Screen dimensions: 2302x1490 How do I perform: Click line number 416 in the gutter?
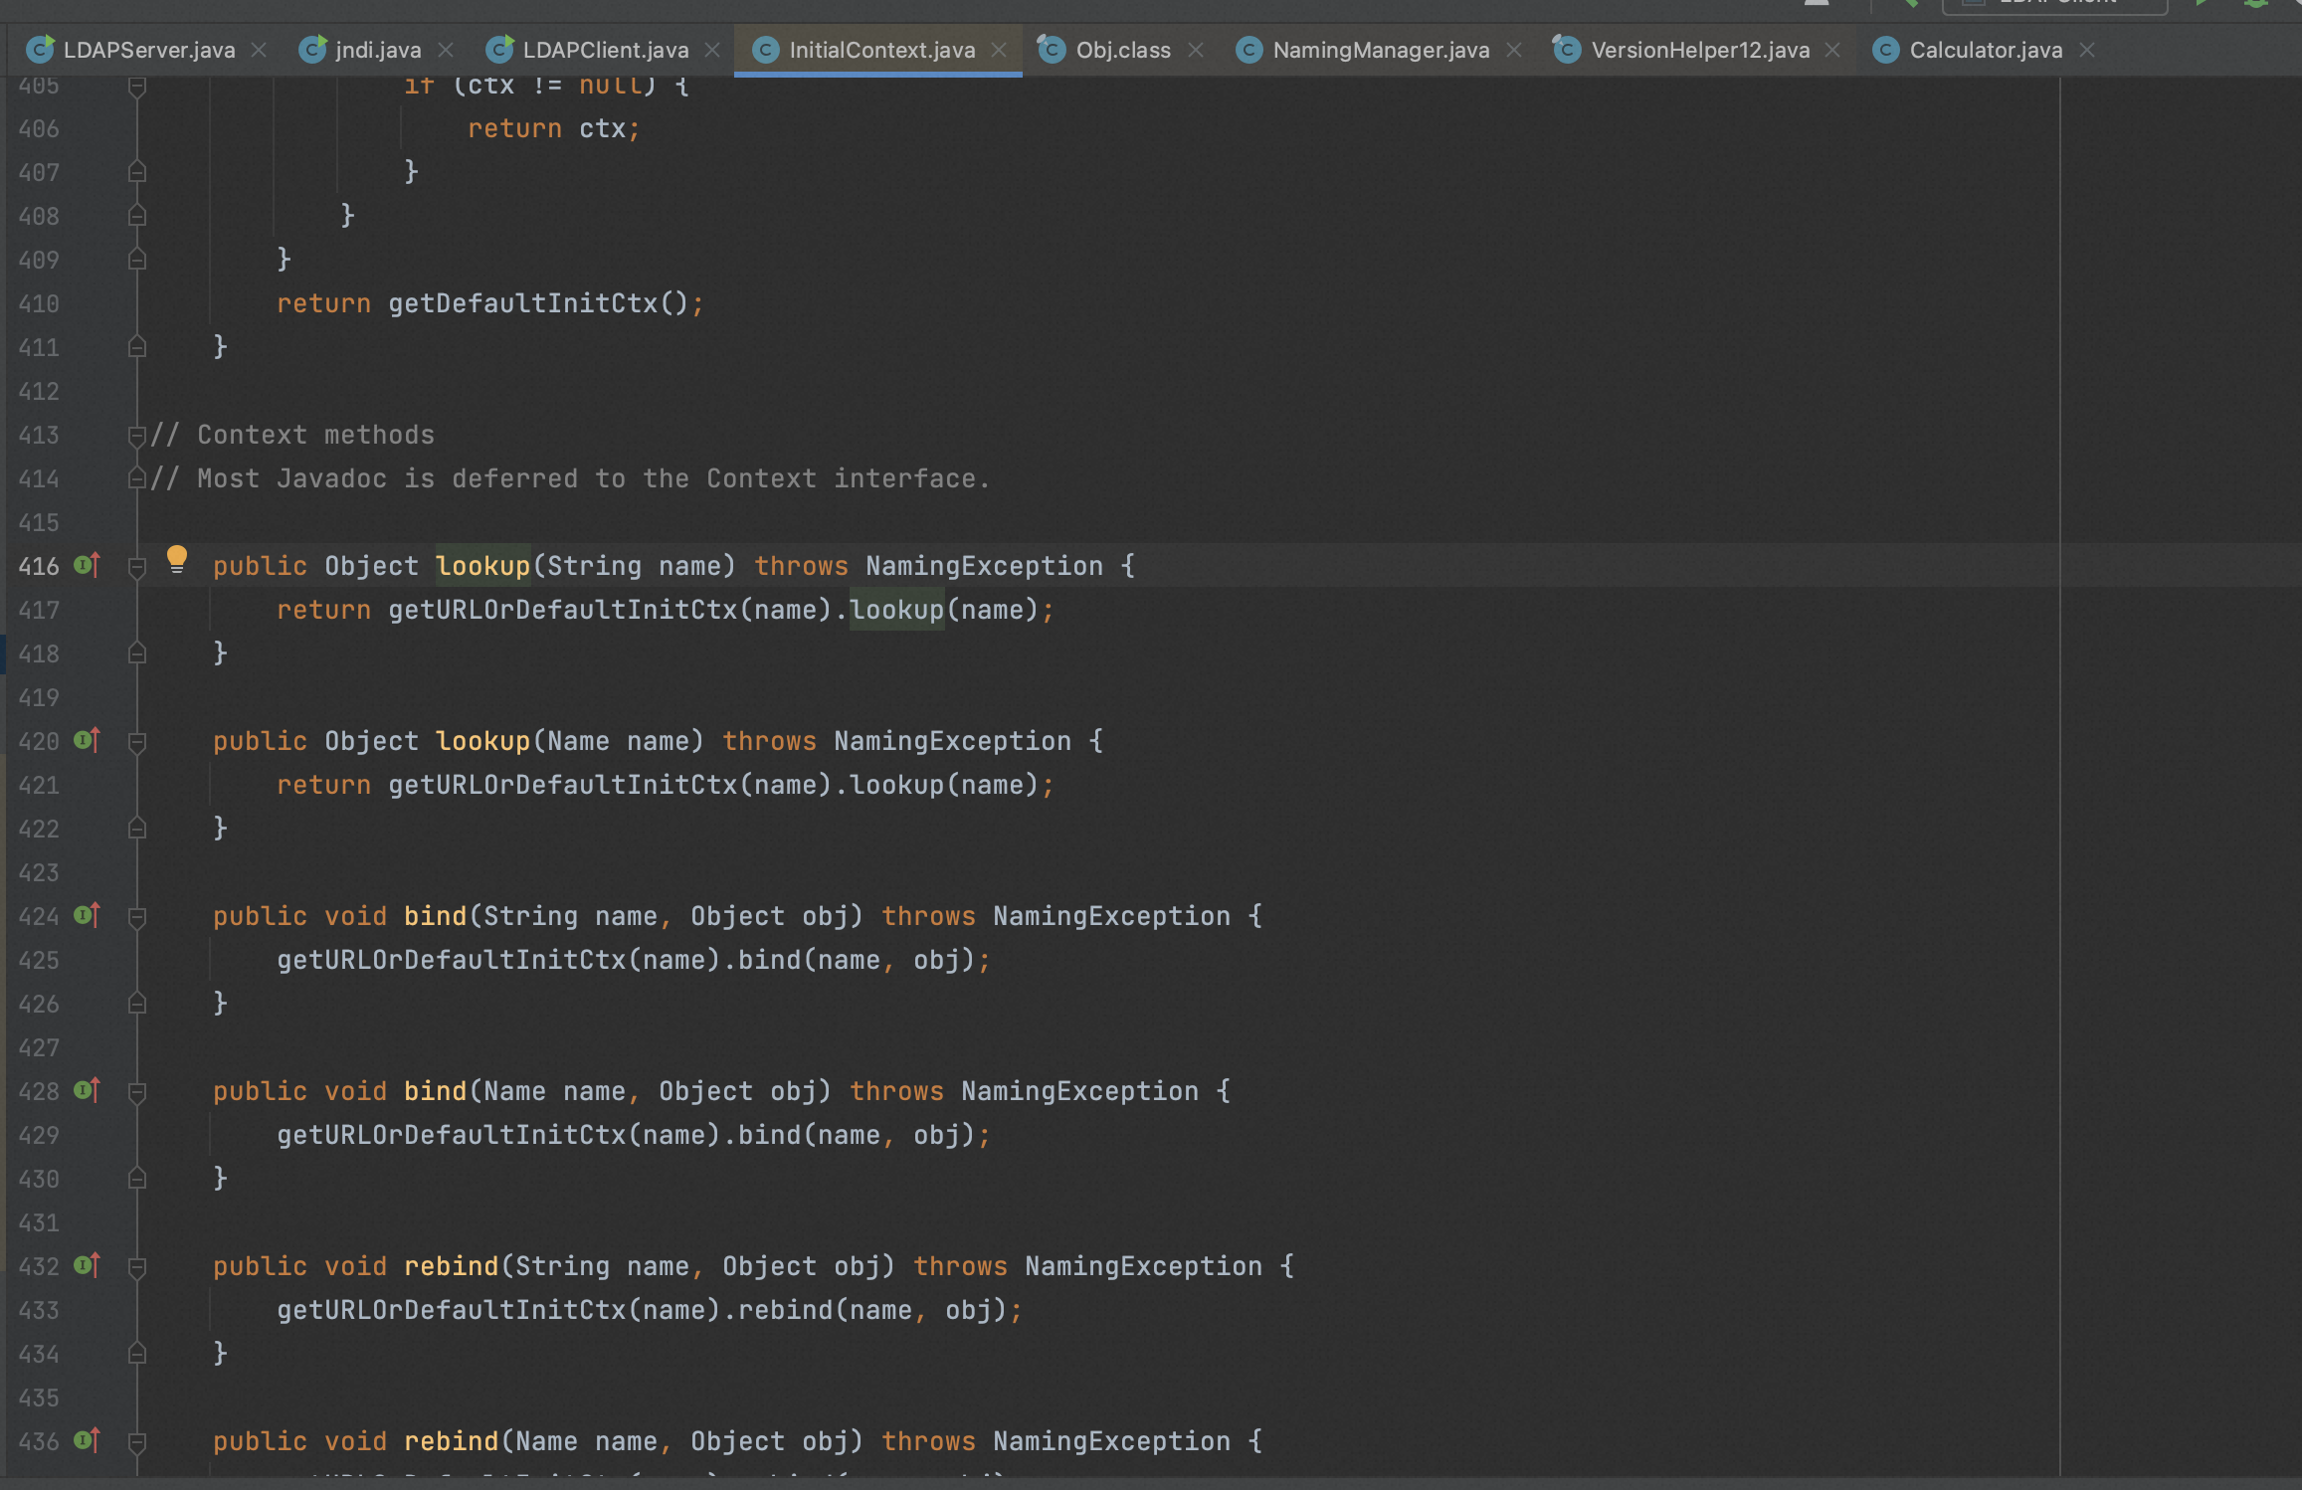(39, 566)
